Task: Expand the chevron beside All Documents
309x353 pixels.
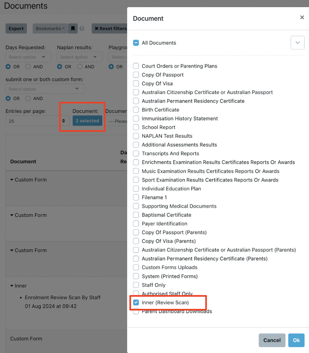Action: point(298,43)
